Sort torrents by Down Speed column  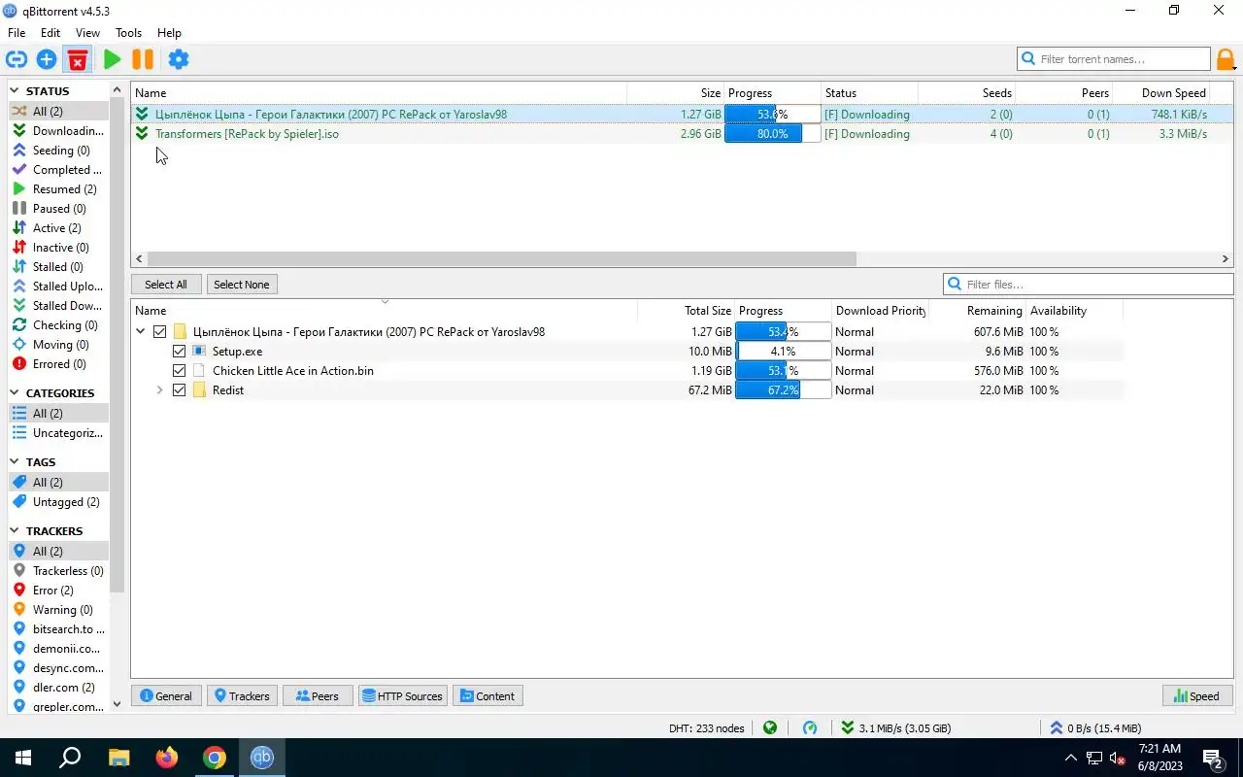(1173, 93)
